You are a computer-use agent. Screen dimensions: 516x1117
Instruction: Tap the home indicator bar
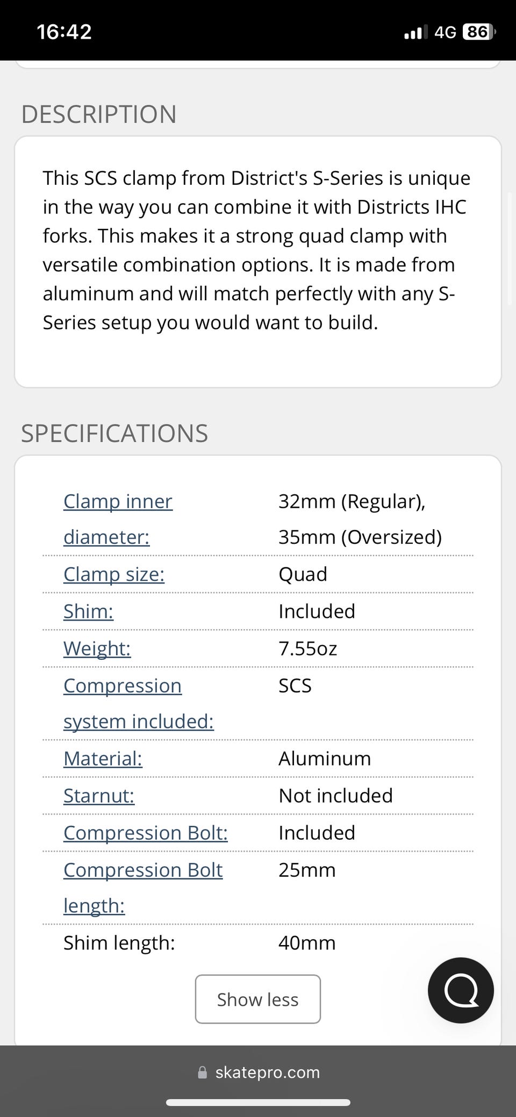258,1102
